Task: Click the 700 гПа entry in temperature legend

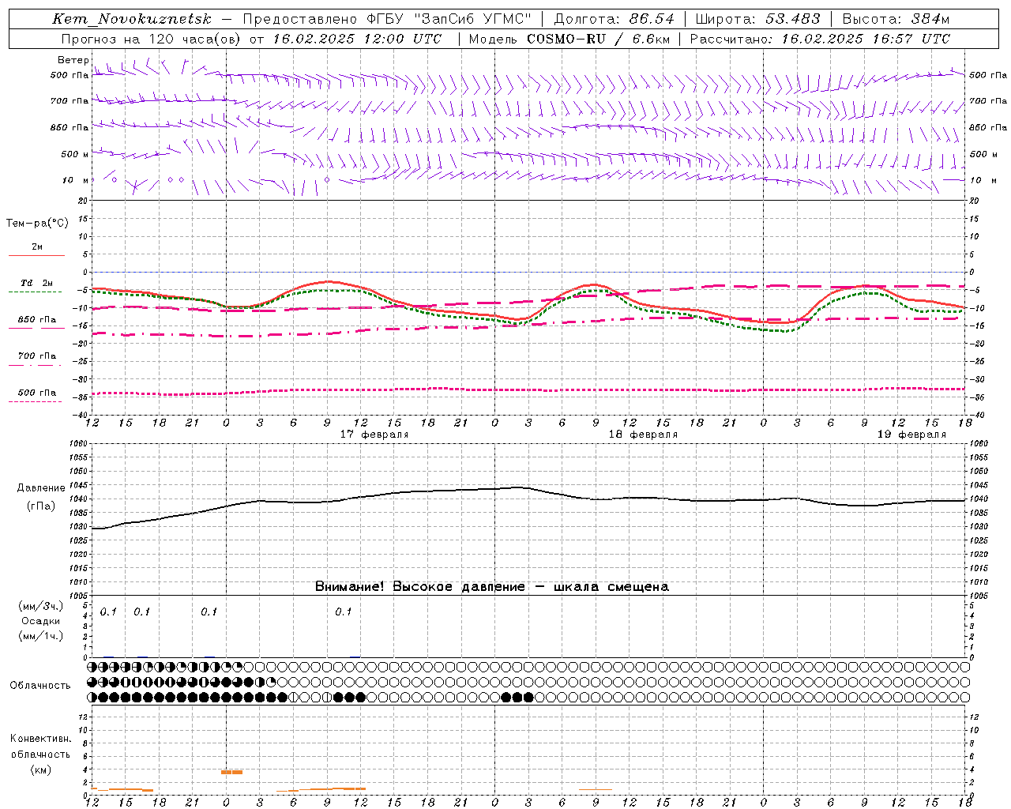Action: [x=37, y=356]
